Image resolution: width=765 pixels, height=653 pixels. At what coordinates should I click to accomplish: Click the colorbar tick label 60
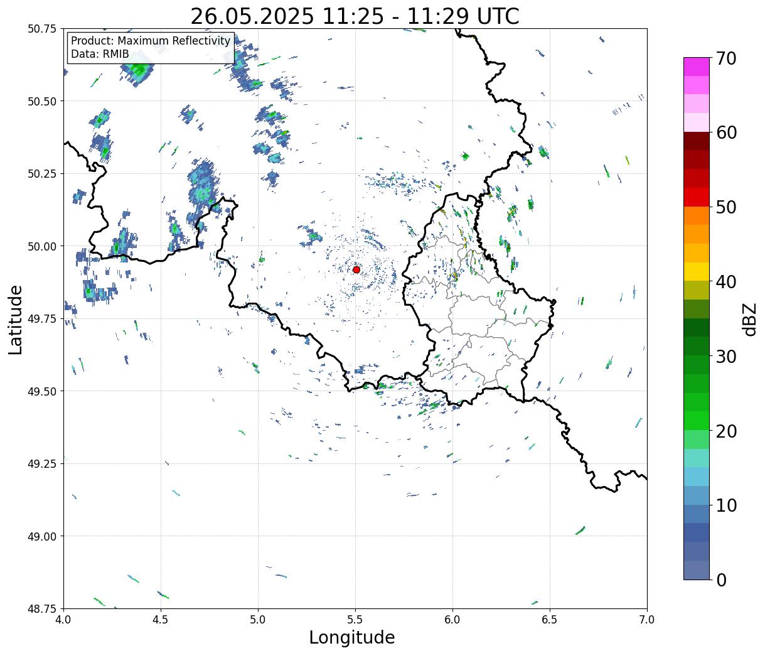[726, 132]
